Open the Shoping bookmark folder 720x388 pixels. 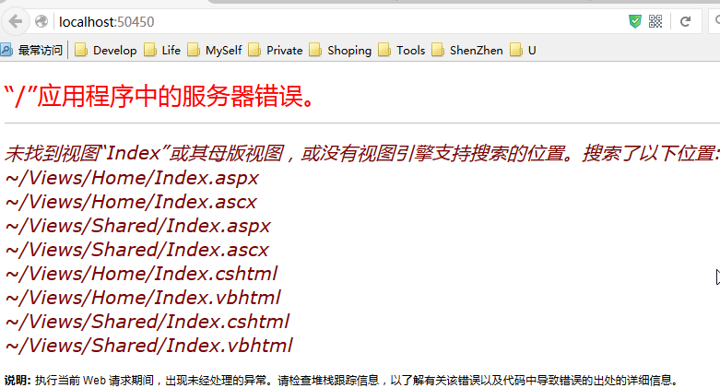(x=340, y=50)
